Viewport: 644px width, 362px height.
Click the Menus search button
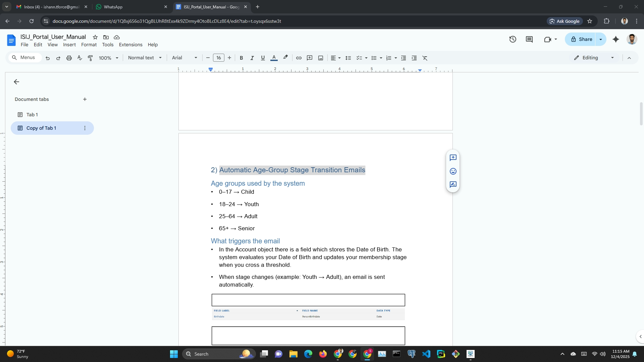[24, 58]
